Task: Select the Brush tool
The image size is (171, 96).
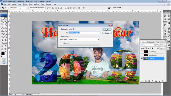Action: [5, 28]
